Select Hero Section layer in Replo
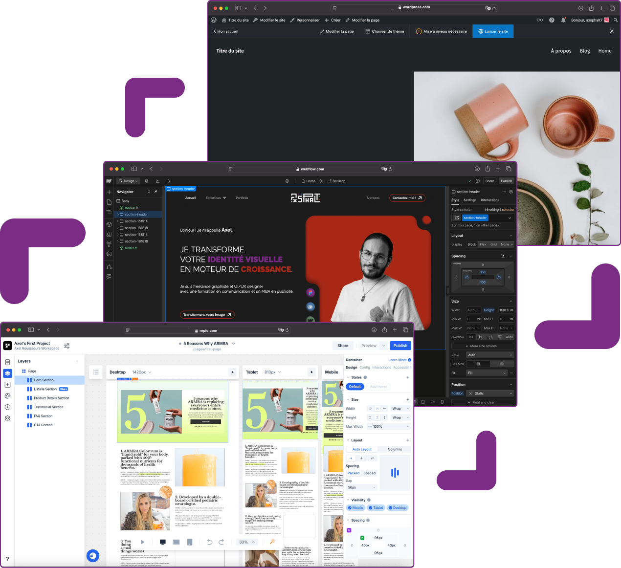This screenshot has width=621, height=568. pos(50,380)
